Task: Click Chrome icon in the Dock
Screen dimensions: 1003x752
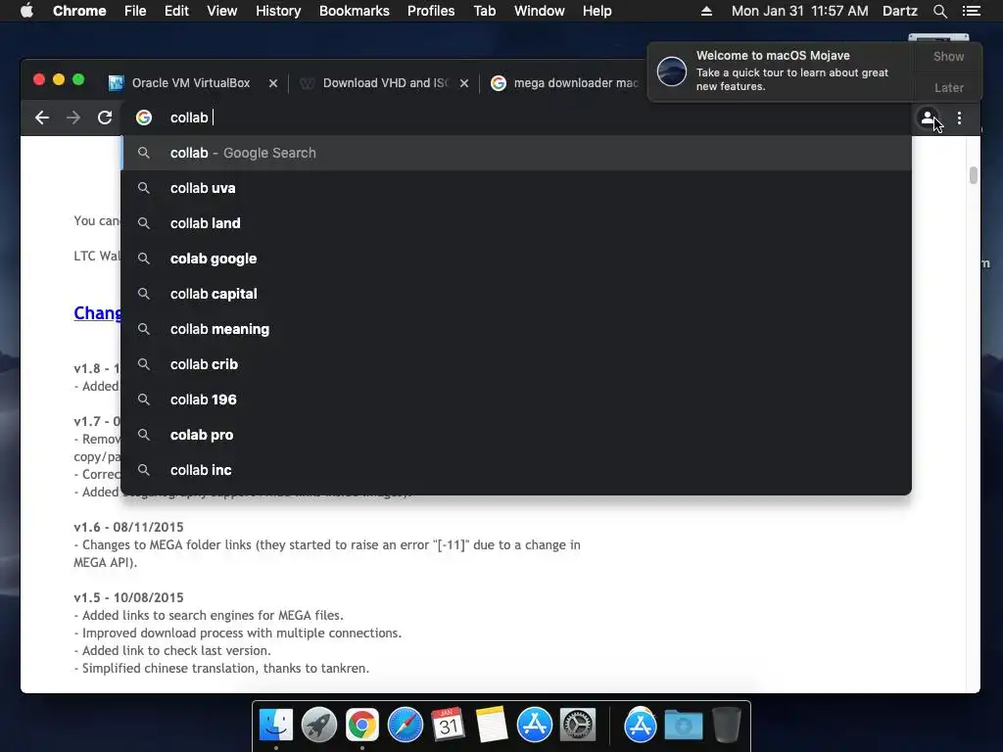Action: tap(362, 726)
